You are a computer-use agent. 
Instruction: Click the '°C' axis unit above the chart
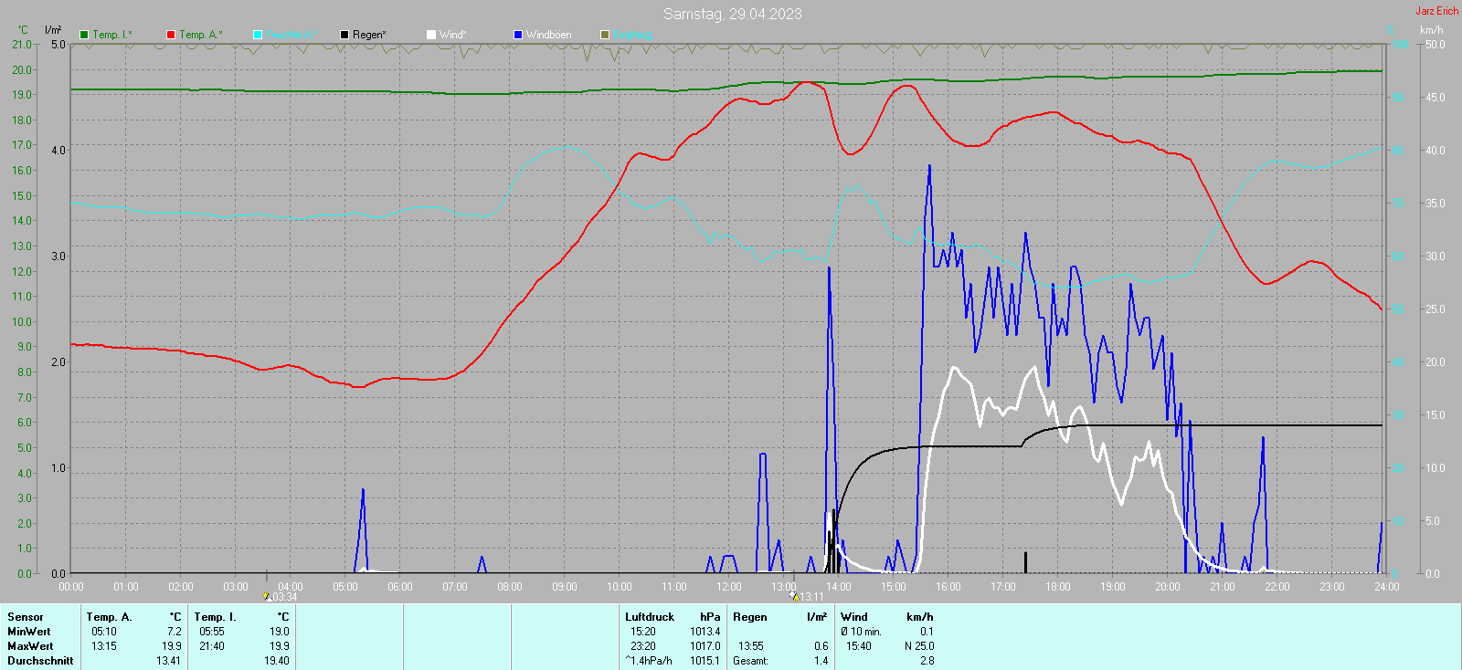tap(24, 30)
